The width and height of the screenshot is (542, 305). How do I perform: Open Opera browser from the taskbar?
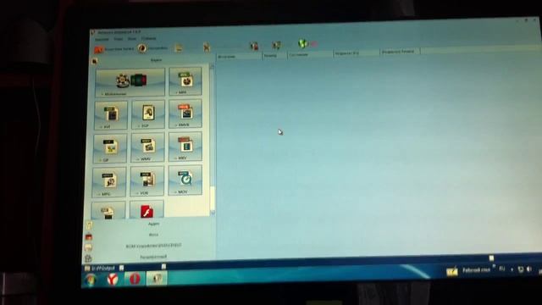(x=135, y=278)
